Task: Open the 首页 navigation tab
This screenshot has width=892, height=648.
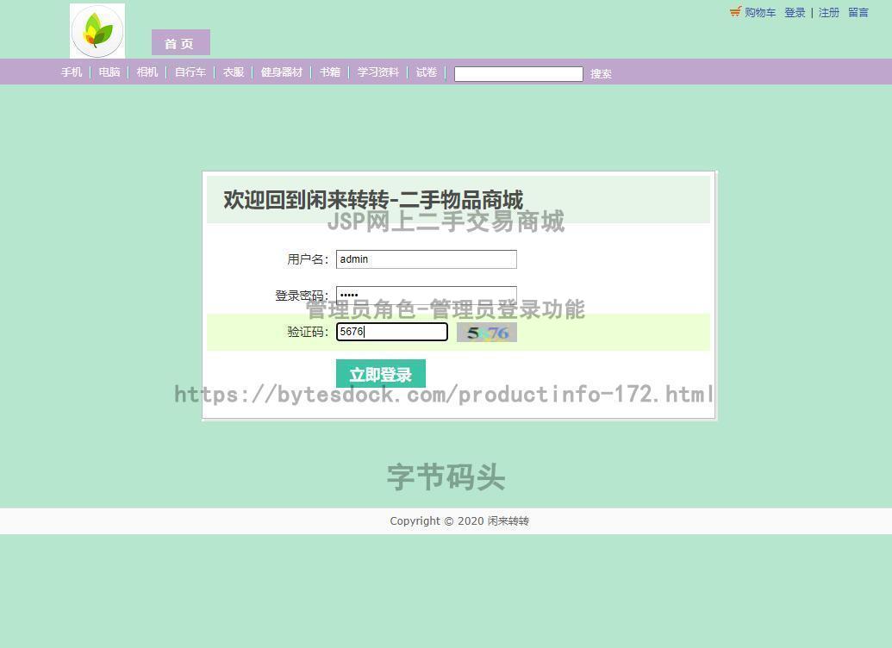Action: pos(179,43)
